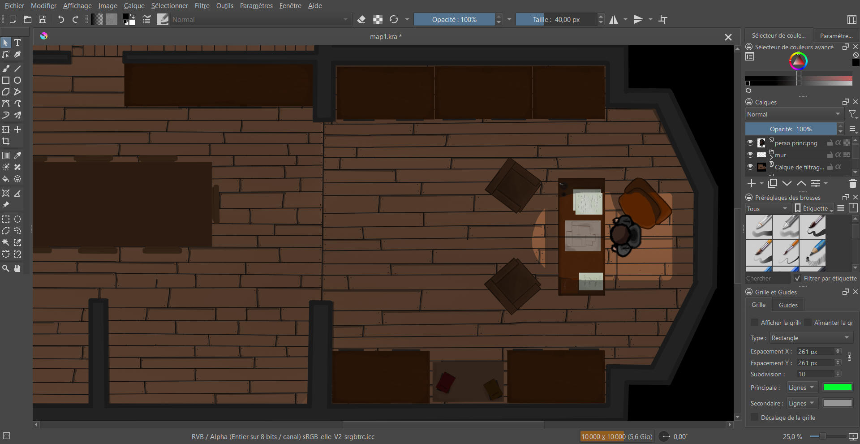Click the green Principale grid color swatch
The image size is (860, 444).
[x=838, y=388]
